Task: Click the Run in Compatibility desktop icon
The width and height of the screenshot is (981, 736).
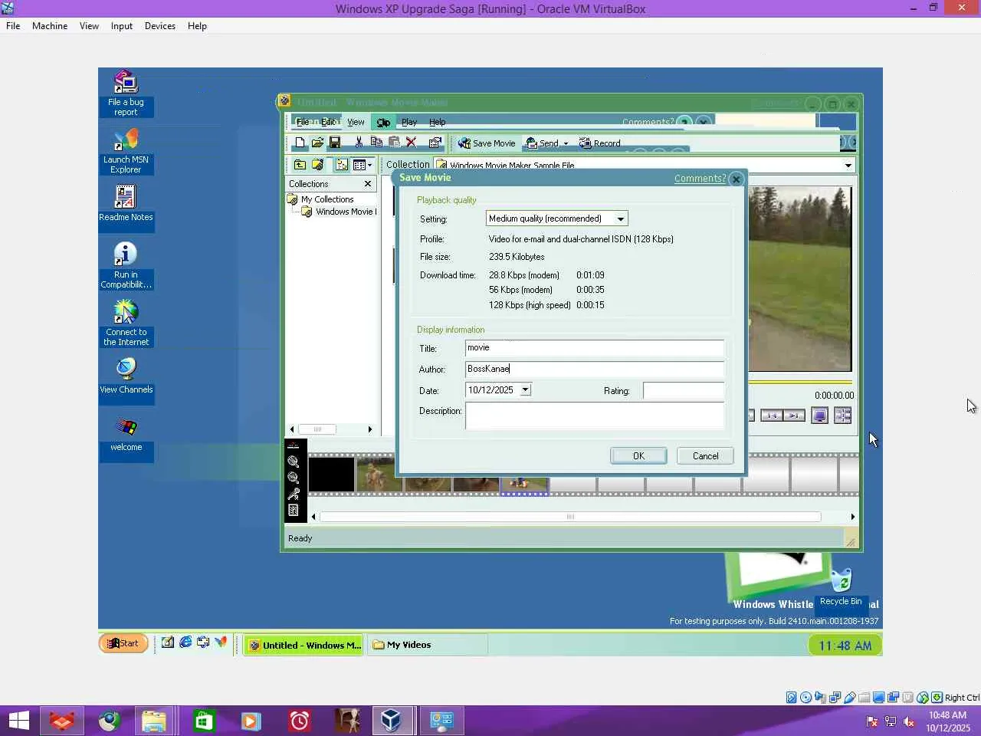Action: 126,266
